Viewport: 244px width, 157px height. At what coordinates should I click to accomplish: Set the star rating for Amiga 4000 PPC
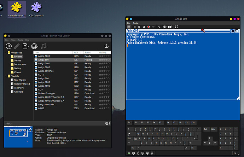tap(104, 105)
